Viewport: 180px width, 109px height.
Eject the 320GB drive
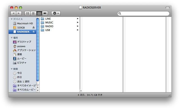pyautogui.click(x=33, y=27)
